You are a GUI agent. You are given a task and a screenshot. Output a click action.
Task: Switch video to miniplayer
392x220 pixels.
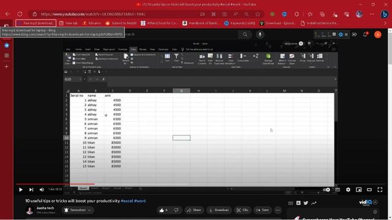359,190
